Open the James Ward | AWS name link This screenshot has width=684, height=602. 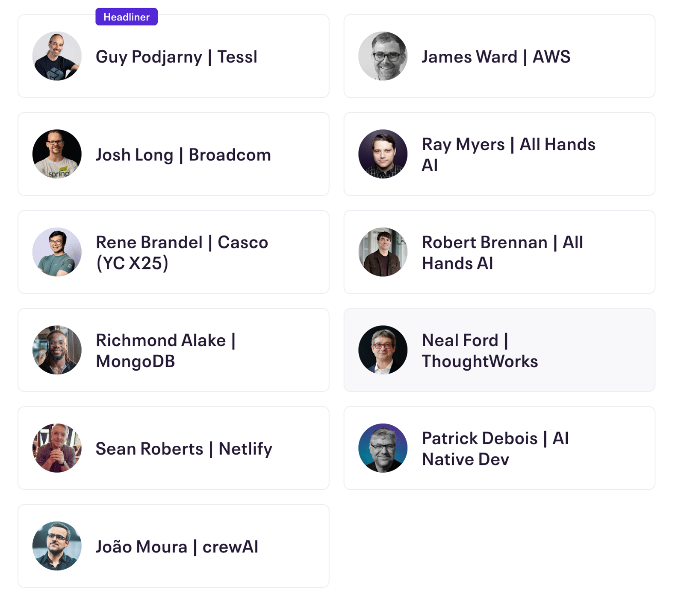(496, 57)
